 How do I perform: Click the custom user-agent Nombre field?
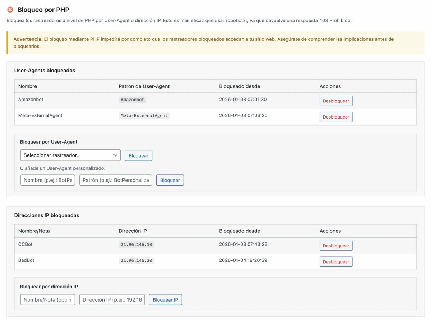[x=47, y=180]
